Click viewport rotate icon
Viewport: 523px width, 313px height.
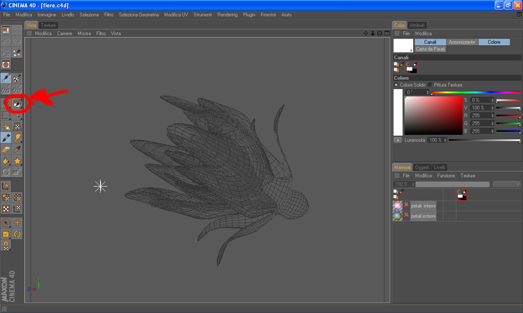pos(380,33)
